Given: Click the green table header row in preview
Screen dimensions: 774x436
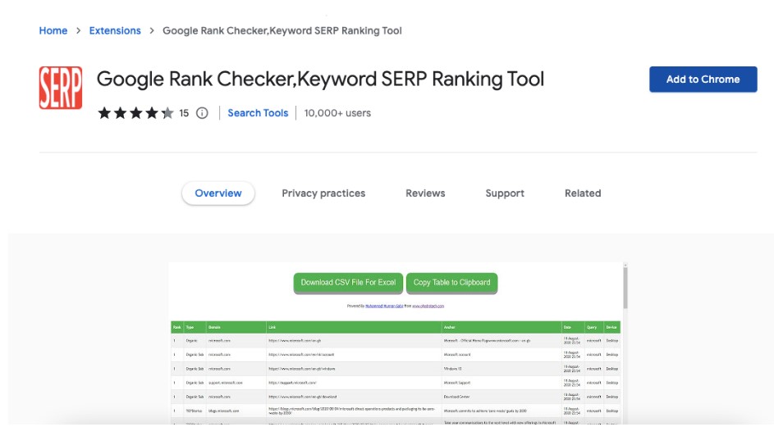Looking at the screenshot, I should [394, 327].
